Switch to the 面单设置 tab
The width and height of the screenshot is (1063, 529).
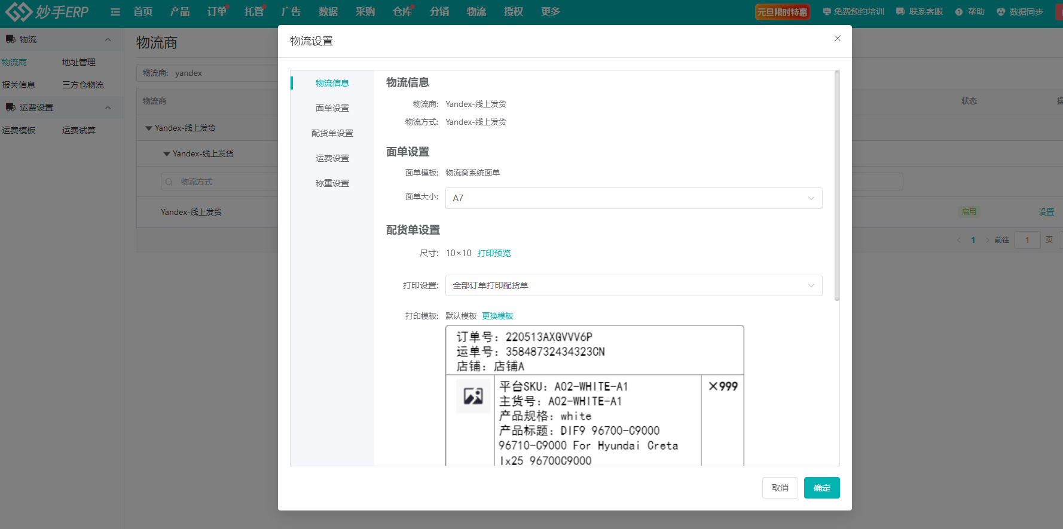click(332, 108)
